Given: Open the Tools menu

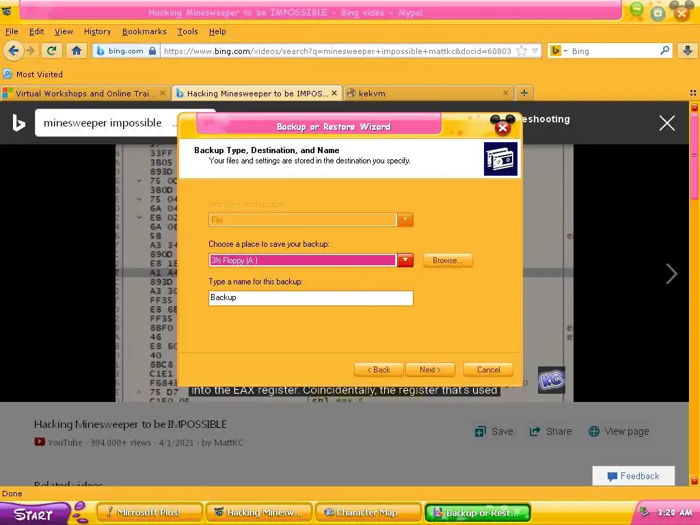Looking at the screenshot, I should coord(187,31).
